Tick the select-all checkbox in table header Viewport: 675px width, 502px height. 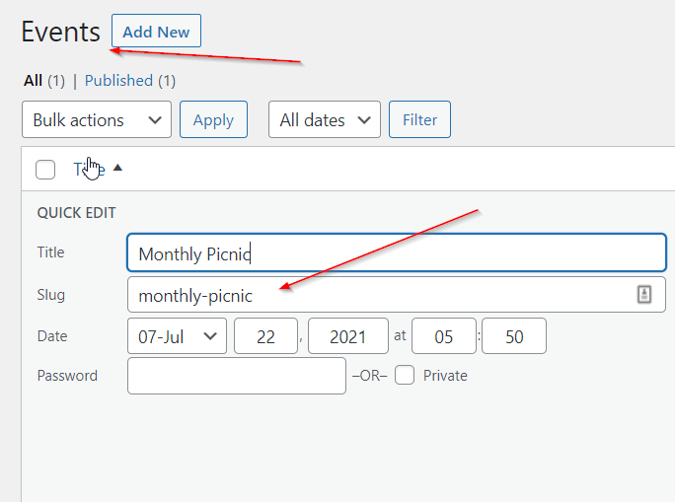[x=45, y=170]
